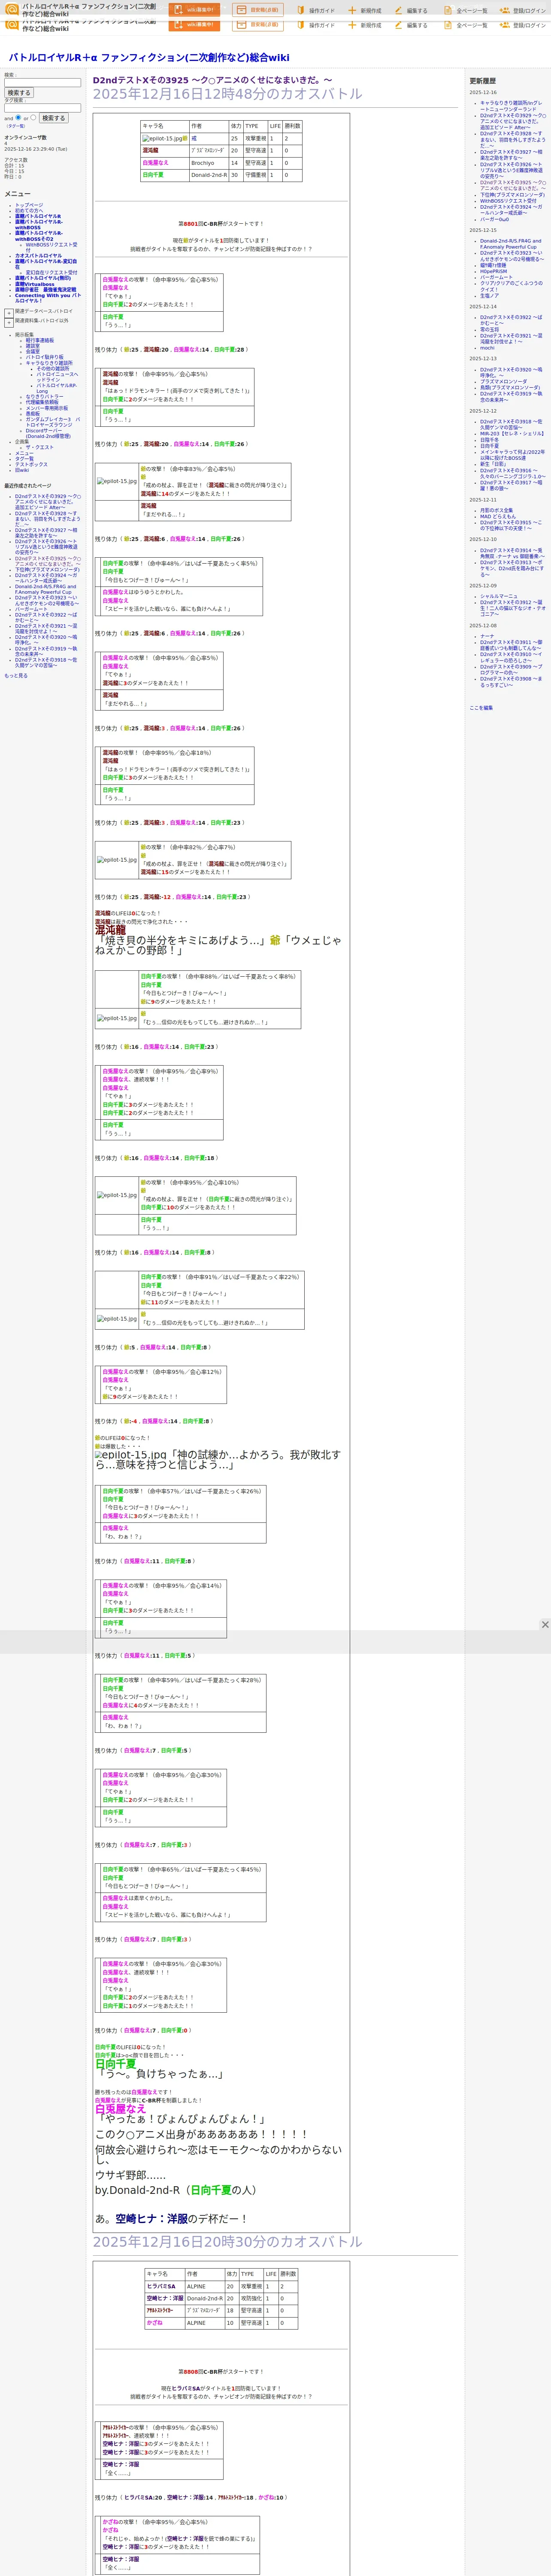The height and width of the screenshot is (2576, 551).
Task: Click もっと見る under recent pages
Action: point(16,676)
